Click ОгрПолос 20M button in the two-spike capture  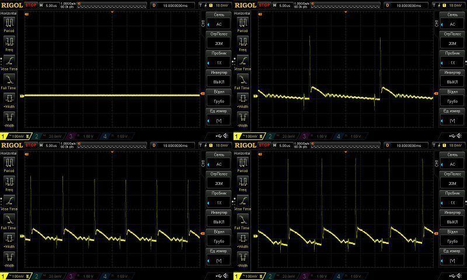point(452,40)
